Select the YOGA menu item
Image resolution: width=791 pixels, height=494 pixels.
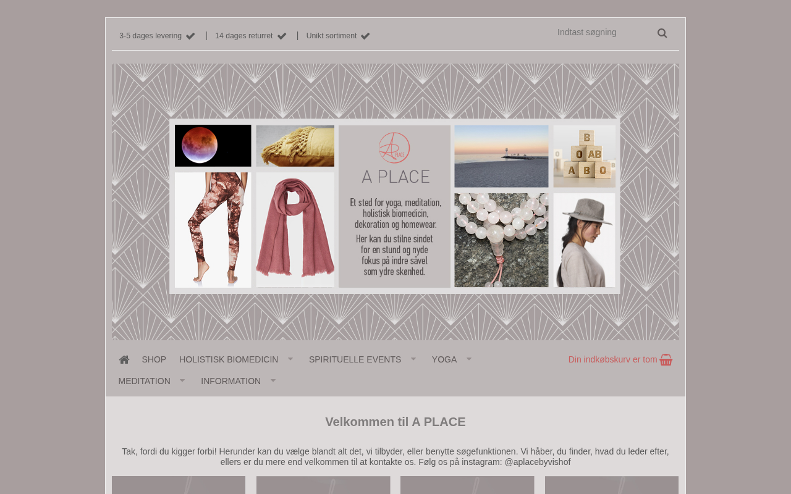[444, 359]
